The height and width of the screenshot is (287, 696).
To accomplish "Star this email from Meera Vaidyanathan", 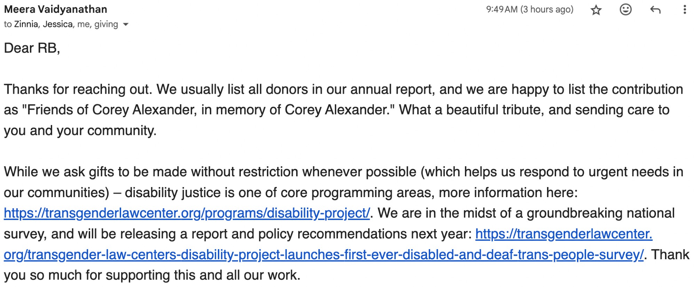I will [596, 10].
